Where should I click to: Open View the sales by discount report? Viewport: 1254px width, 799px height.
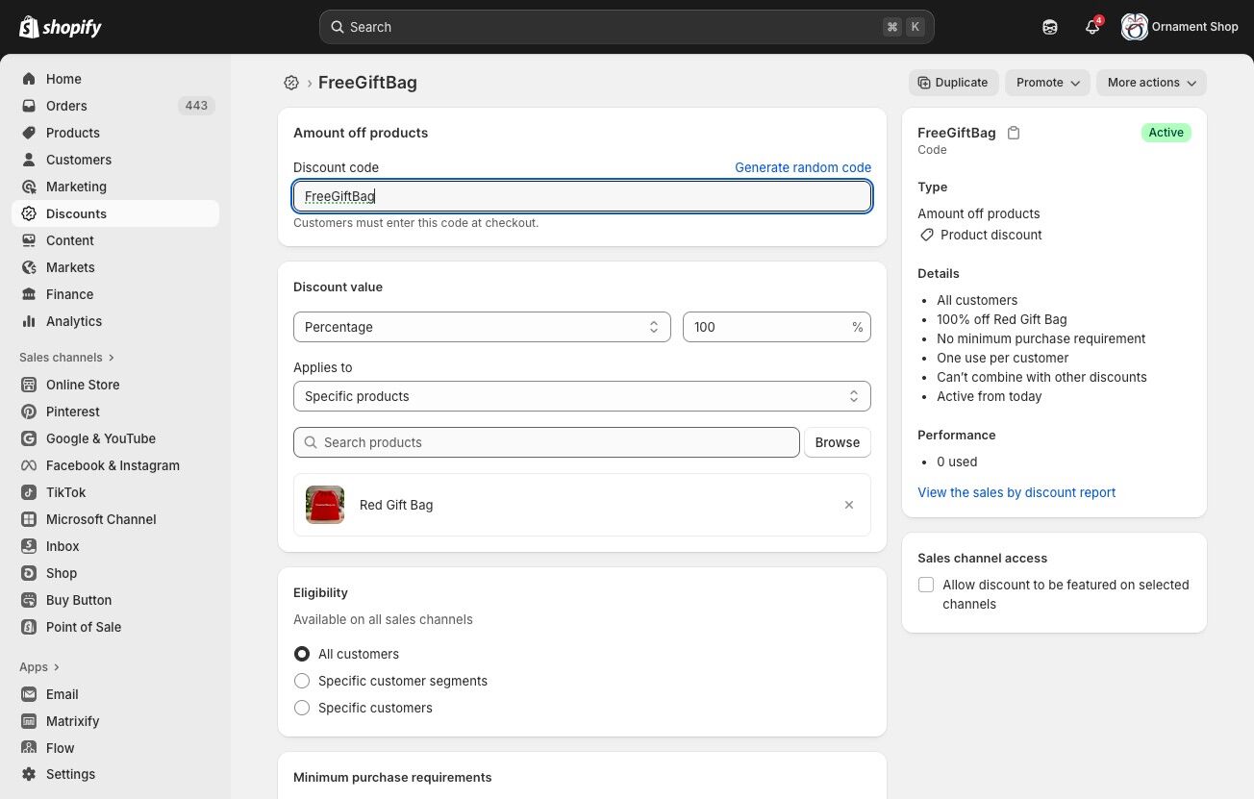(1016, 492)
